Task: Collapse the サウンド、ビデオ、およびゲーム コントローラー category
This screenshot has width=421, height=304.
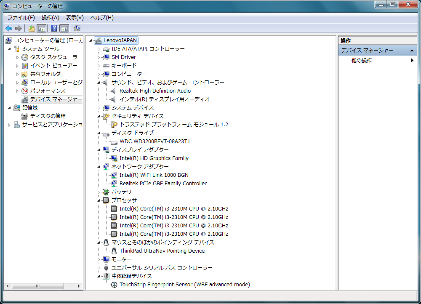Action: (99, 83)
